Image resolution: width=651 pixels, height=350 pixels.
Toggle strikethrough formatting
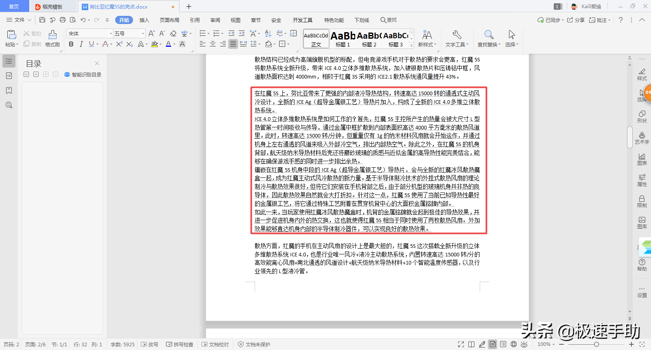tap(105, 44)
